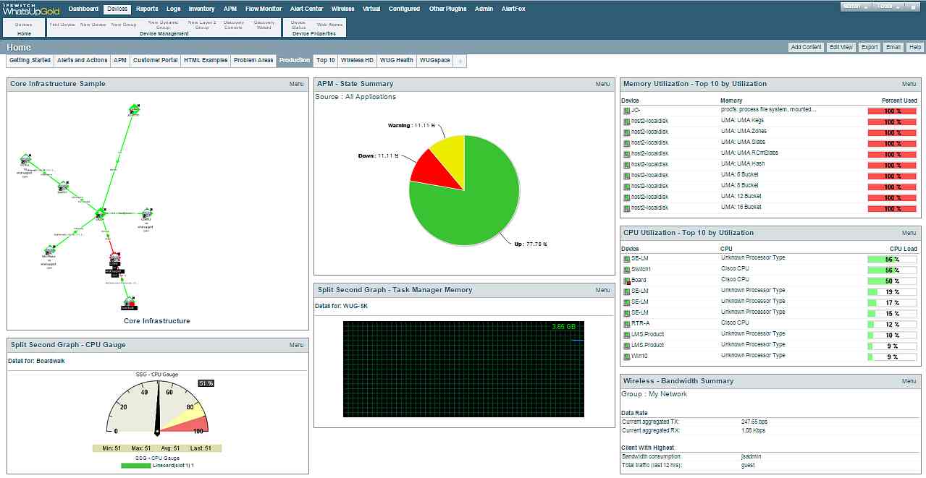Click the RTR-A device icon in CPU Utilization
Image resolution: width=926 pixels, height=478 pixels.
coord(627,324)
